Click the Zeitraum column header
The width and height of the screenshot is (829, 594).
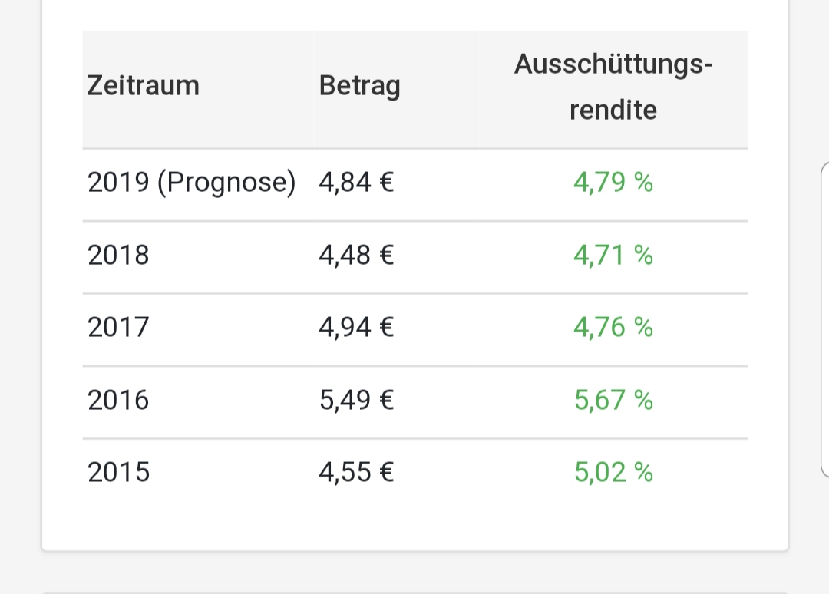[144, 85]
